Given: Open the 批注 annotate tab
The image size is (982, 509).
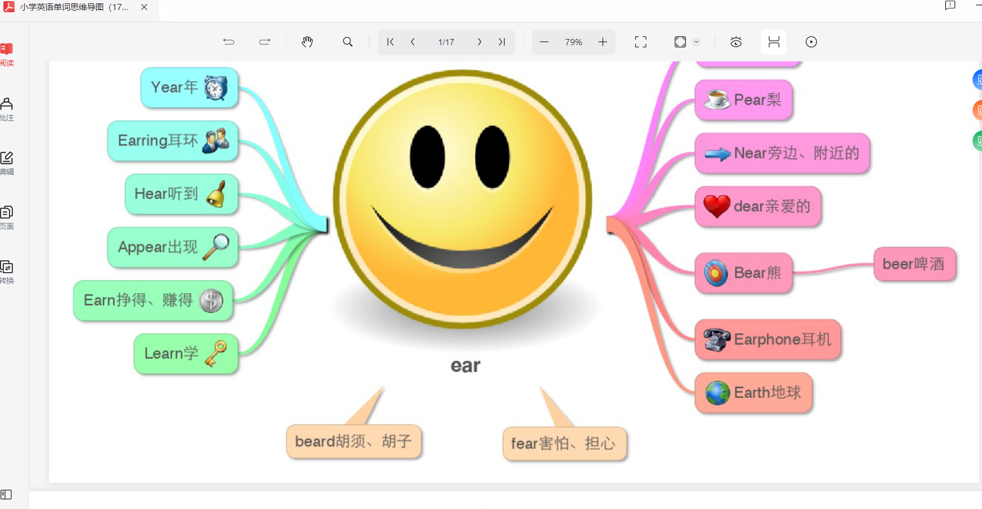Looking at the screenshot, I should 7,109.
